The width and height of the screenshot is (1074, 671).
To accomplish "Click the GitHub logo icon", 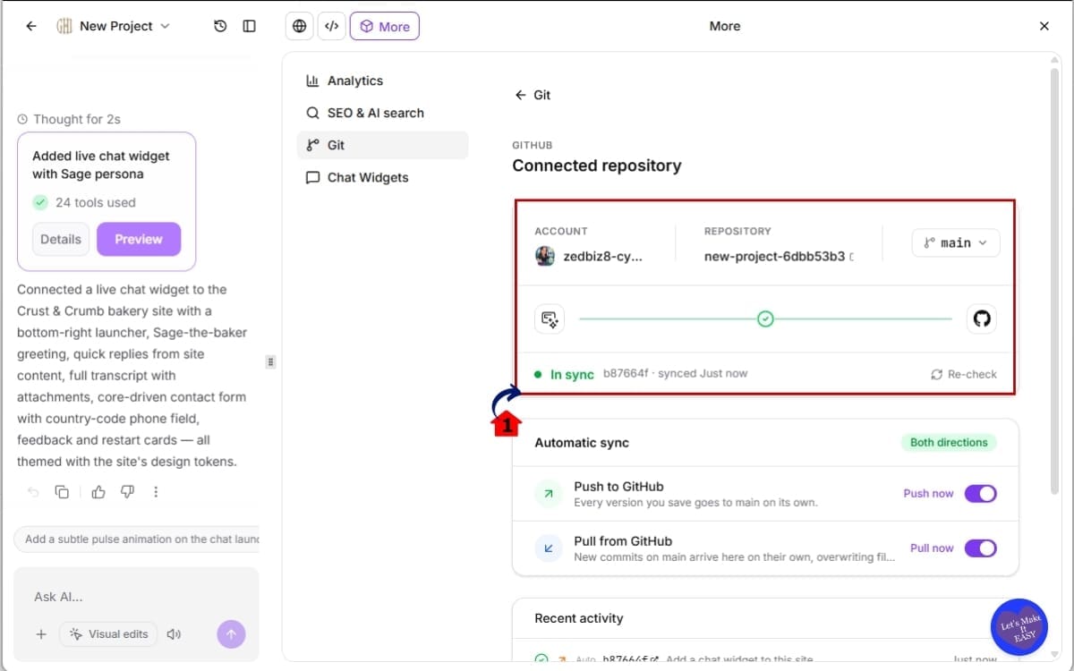I will (982, 319).
